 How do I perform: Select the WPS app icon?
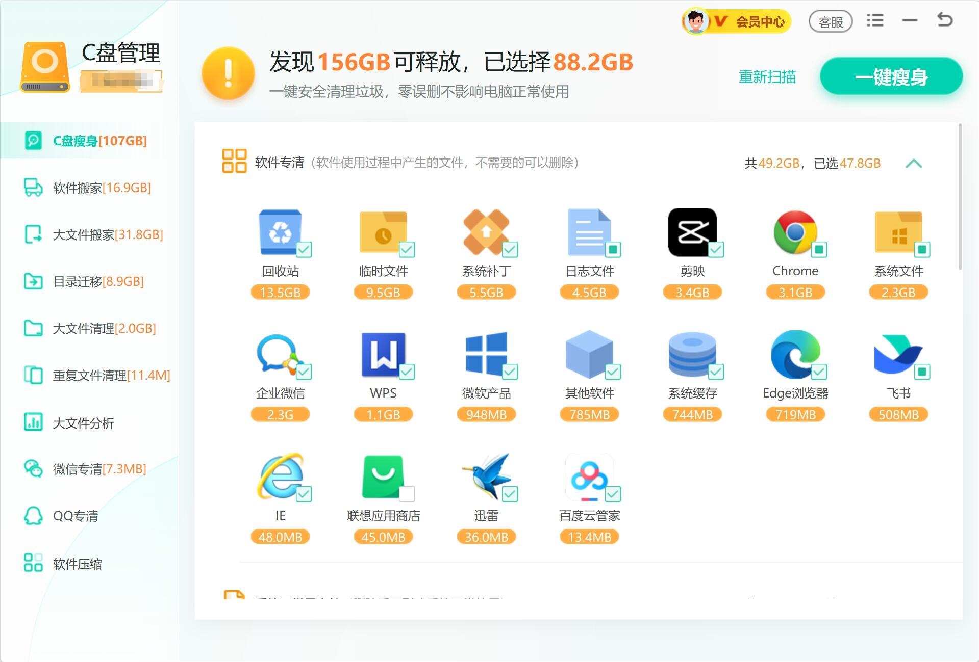tap(383, 354)
